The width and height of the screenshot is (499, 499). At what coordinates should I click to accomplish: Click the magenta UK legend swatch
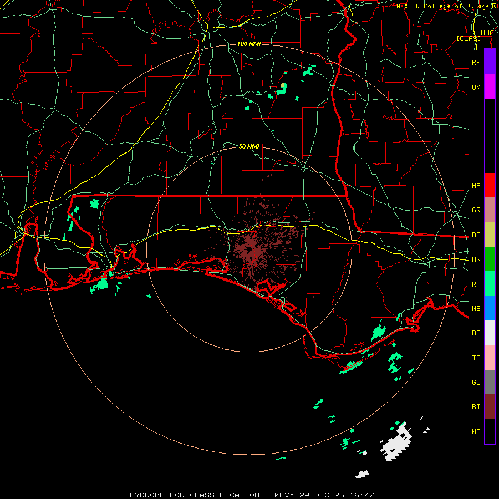[x=490, y=87]
